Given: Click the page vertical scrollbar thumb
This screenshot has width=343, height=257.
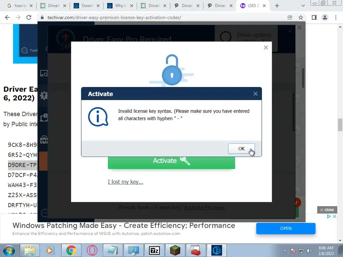Looking at the screenshot, I should coord(340,125).
